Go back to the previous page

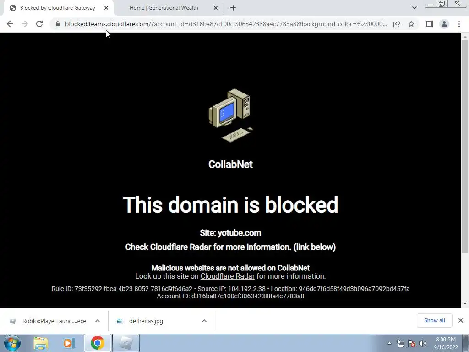[x=10, y=24]
